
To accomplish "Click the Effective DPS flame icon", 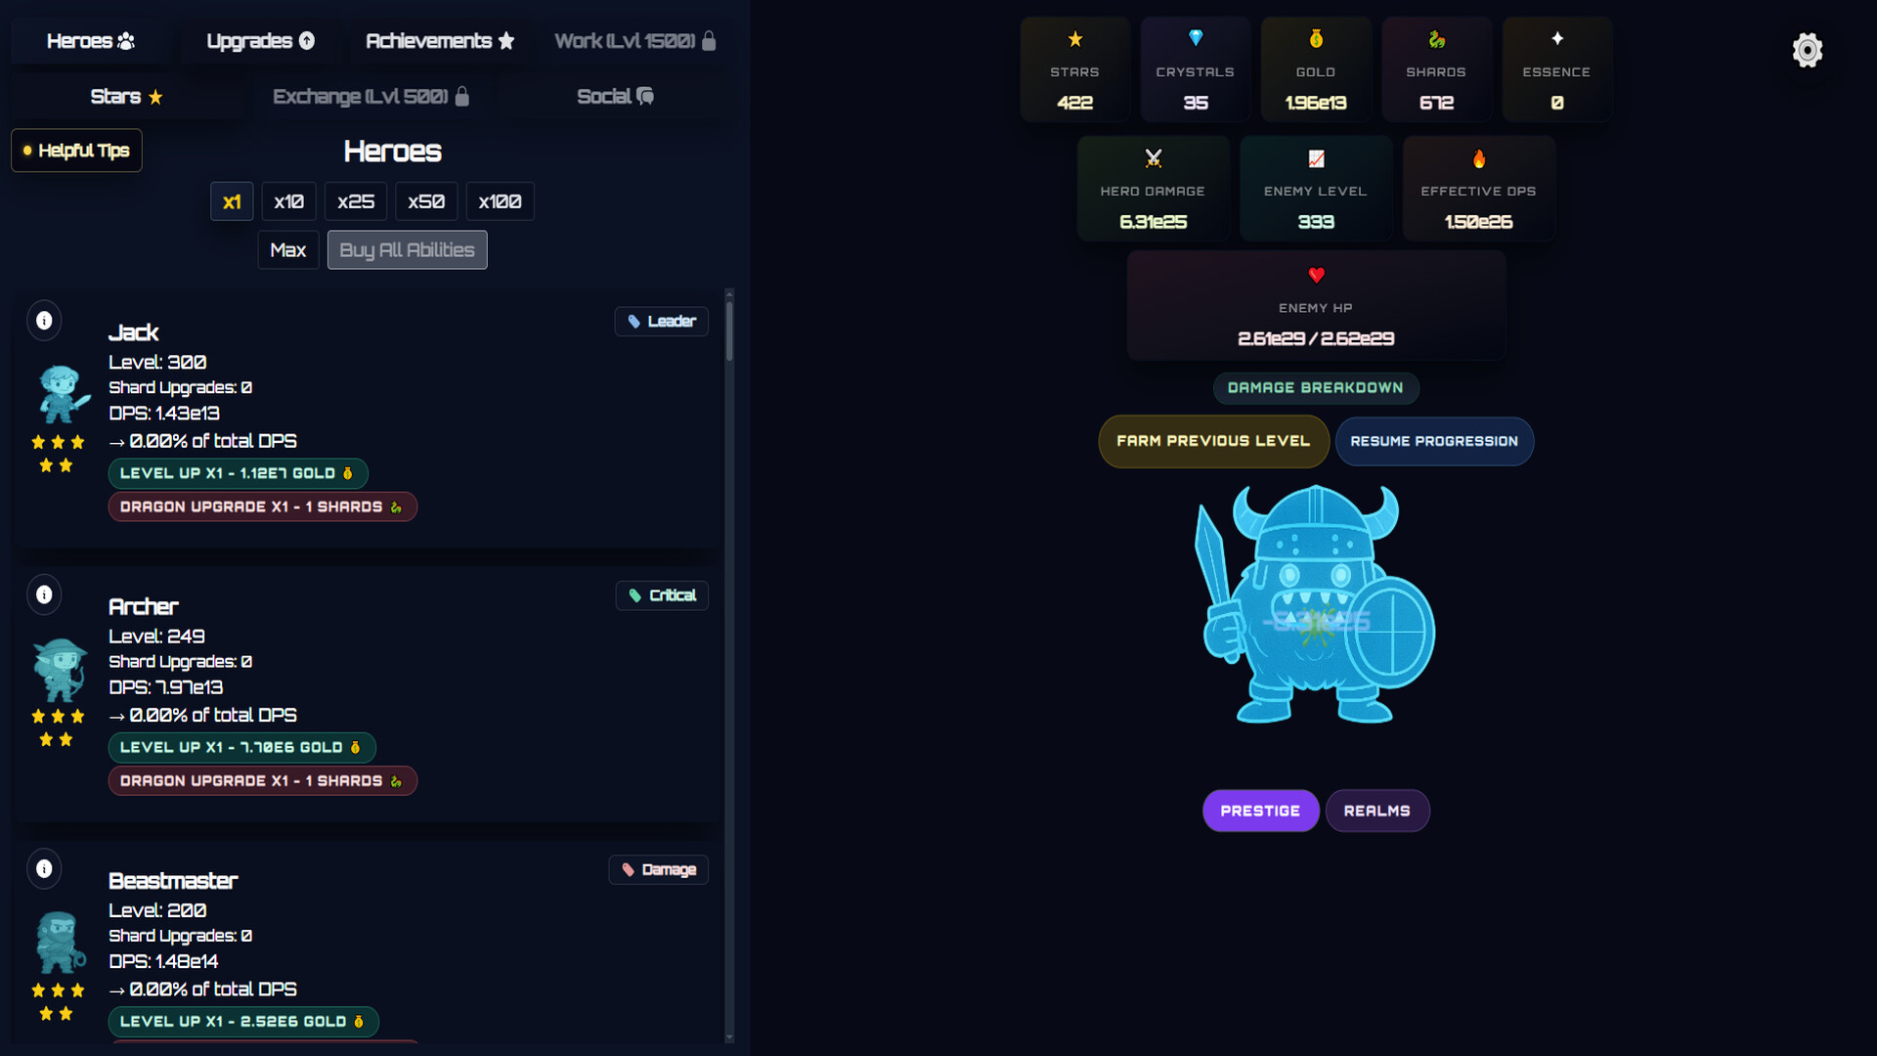I will click(1479, 157).
